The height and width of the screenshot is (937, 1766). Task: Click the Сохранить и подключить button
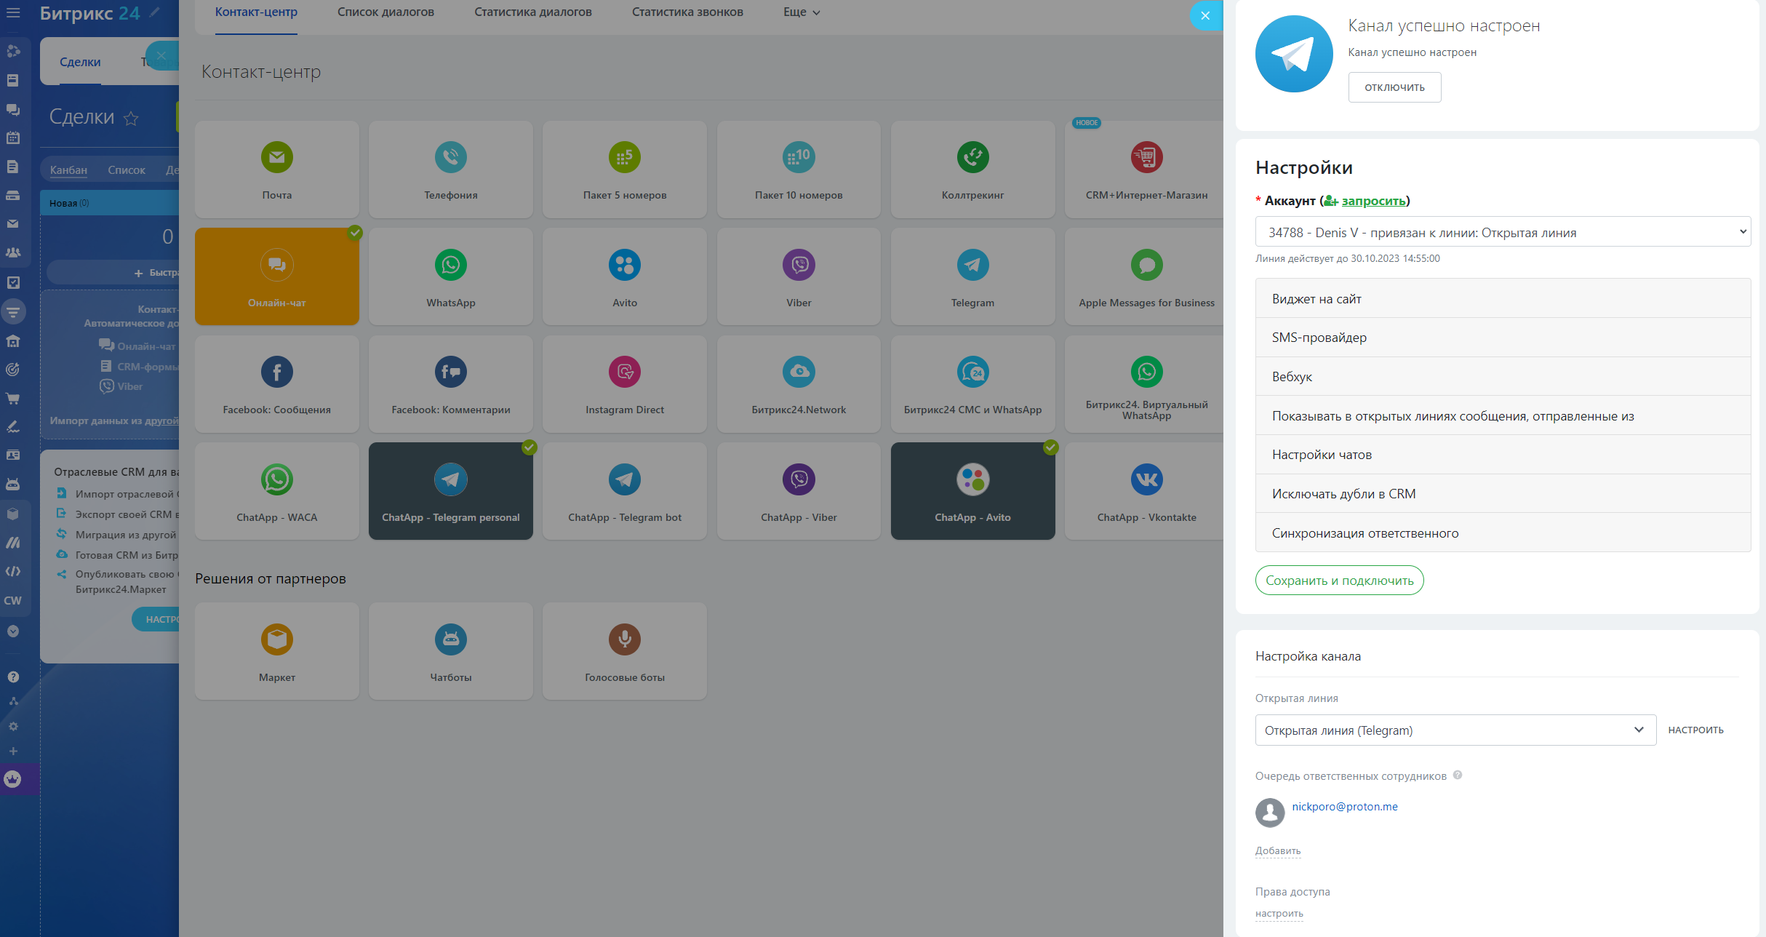pyautogui.click(x=1338, y=581)
